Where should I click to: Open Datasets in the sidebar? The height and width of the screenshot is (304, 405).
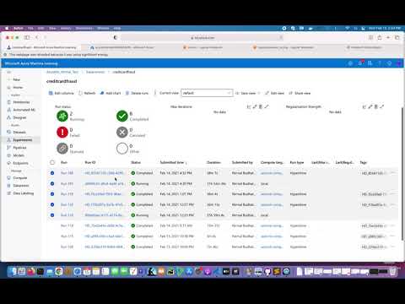pyautogui.click(x=17, y=133)
